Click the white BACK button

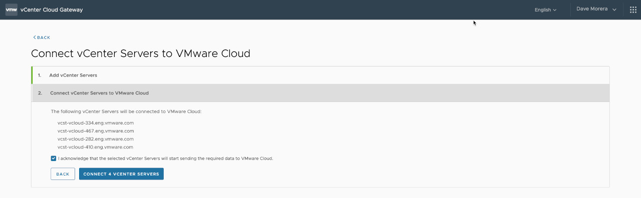tap(63, 174)
